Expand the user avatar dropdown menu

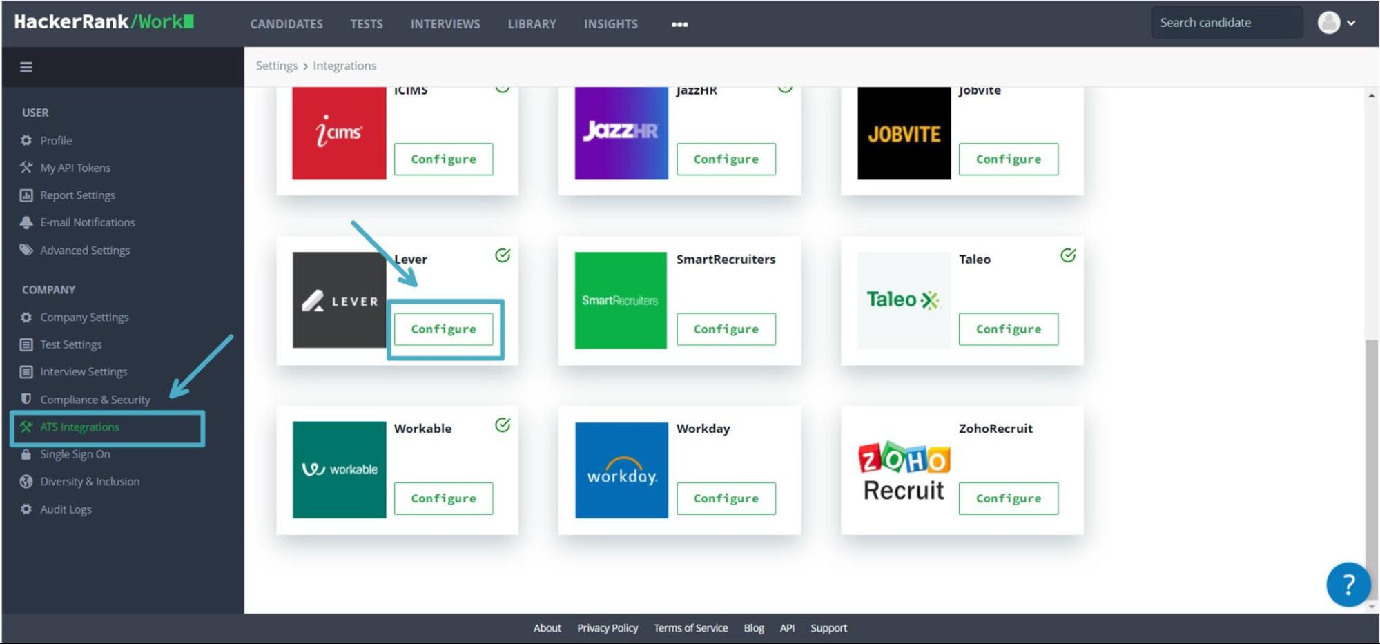pos(1337,22)
